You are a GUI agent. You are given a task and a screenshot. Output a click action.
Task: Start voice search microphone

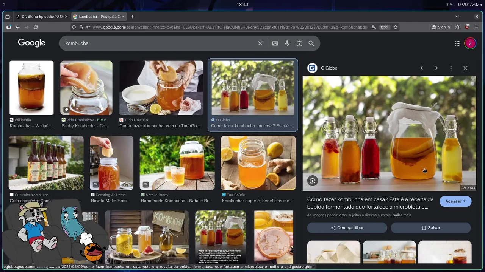pos(287,43)
